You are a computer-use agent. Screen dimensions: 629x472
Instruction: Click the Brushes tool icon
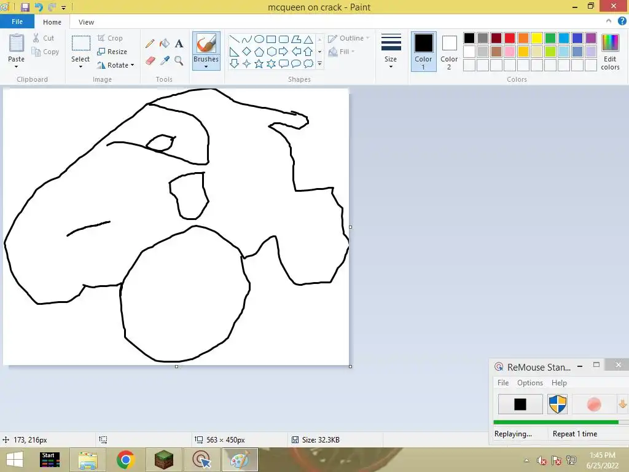click(206, 43)
